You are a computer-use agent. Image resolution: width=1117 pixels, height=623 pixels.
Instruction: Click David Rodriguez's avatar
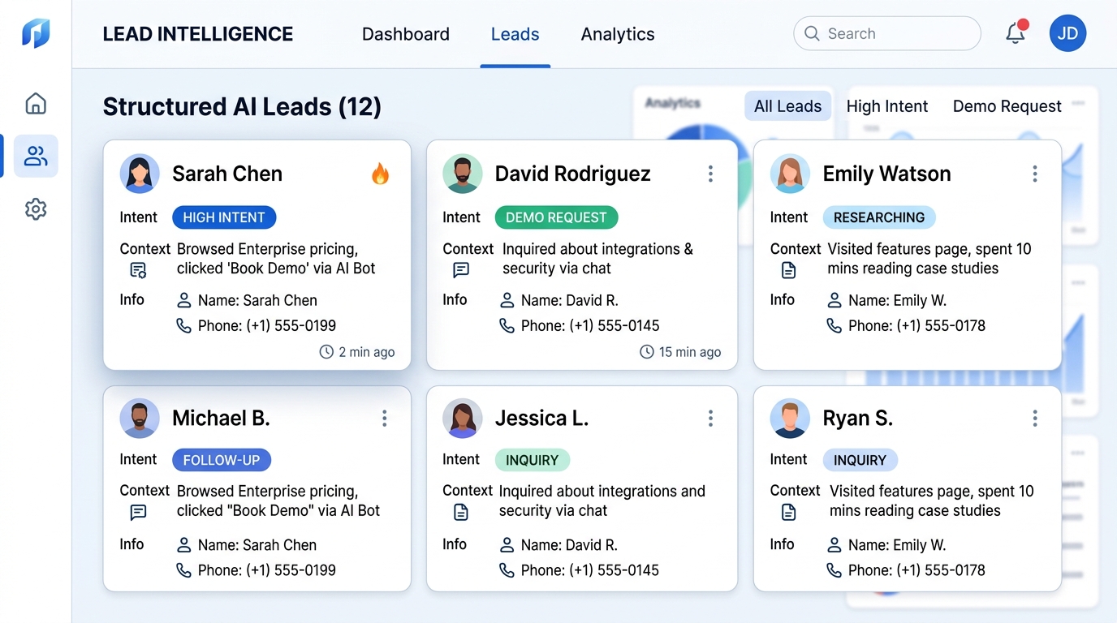463,174
